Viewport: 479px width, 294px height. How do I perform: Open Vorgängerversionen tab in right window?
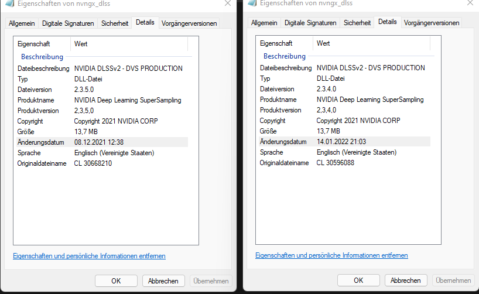432,23
